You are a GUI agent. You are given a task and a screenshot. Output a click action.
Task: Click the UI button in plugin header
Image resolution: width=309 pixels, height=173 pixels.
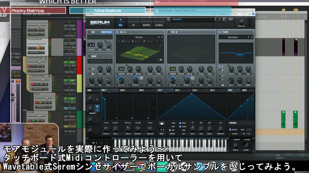coord(245,14)
